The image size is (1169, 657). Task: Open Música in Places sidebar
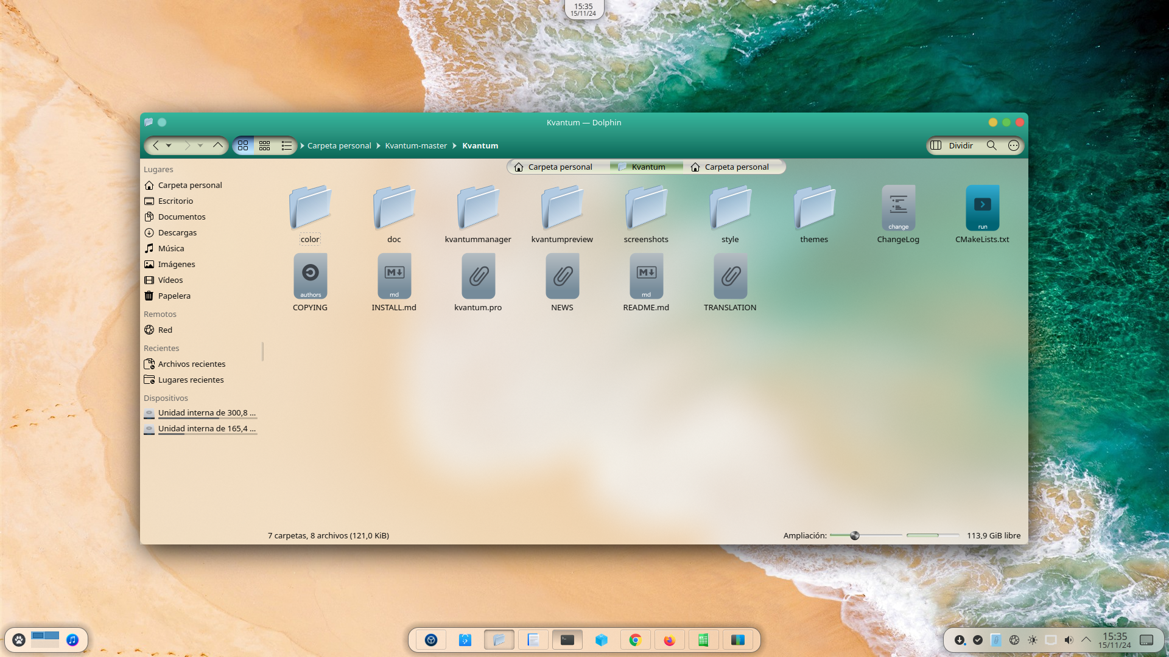click(201, 248)
